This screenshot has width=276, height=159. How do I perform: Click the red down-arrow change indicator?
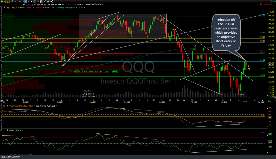tap(260, 4)
